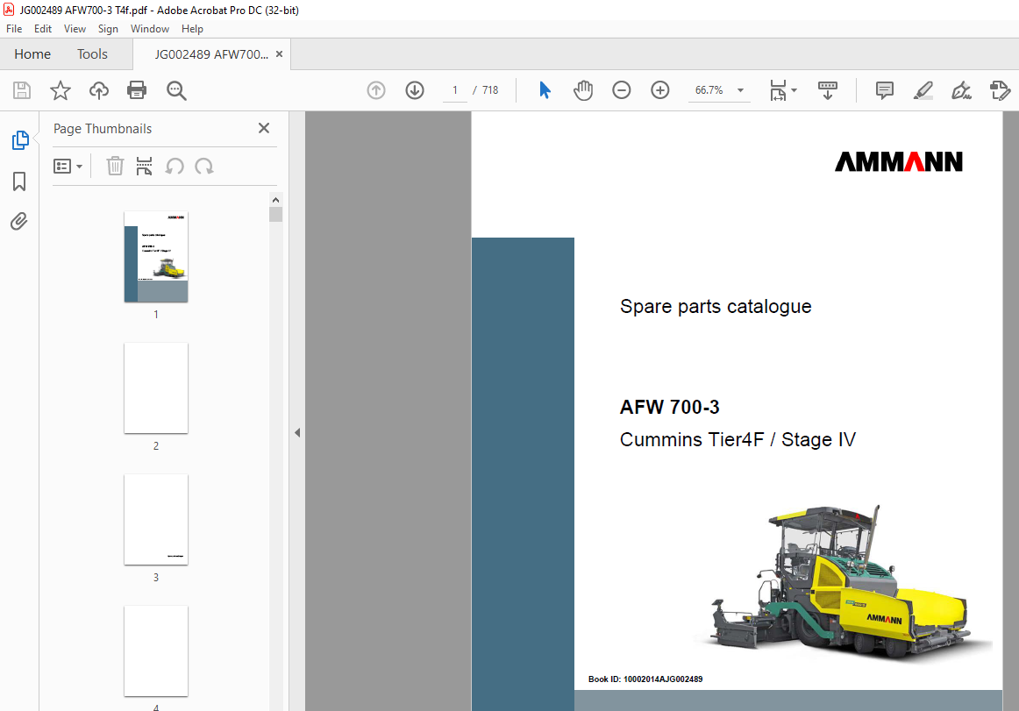Open the Sign document tool
This screenshot has height=711, width=1019.
[x=961, y=90]
